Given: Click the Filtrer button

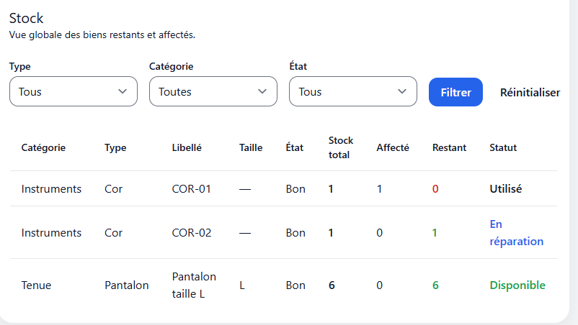Looking at the screenshot, I should pos(455,92).
